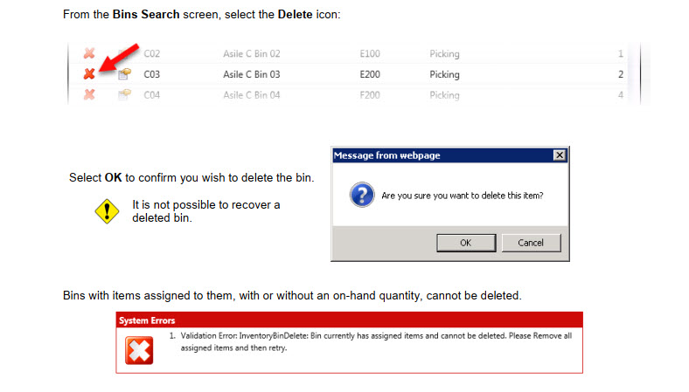Image resolution: width=689 pixels, height=392 pixels.
Task: Click the Message from webpage title bar
Action: [x=437, y=155]
